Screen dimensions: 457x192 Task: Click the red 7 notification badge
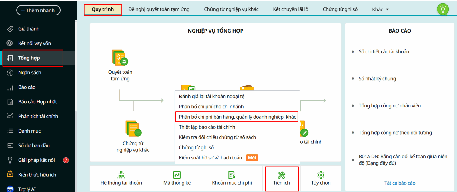click(66, 160)
